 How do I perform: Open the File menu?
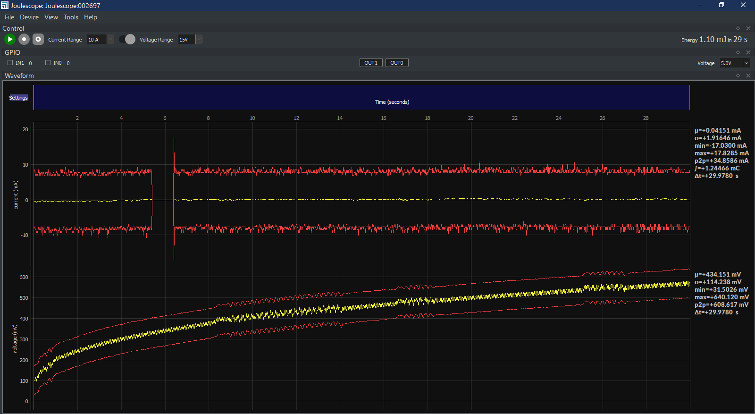point(9,17)
